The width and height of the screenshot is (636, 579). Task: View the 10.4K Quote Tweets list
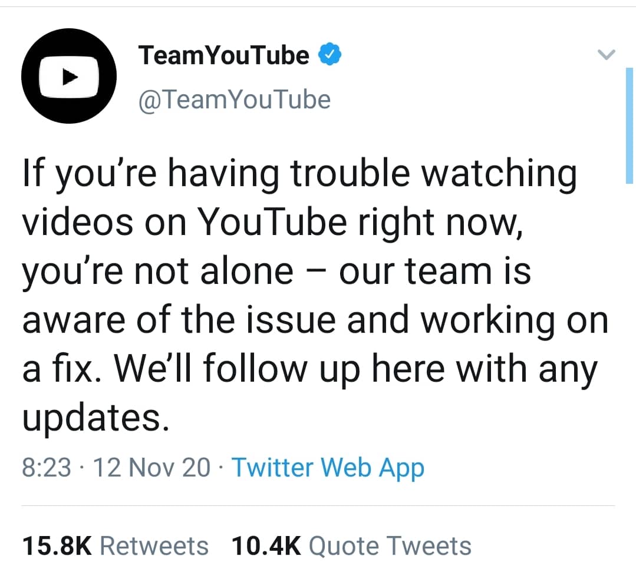coord(351,546)
